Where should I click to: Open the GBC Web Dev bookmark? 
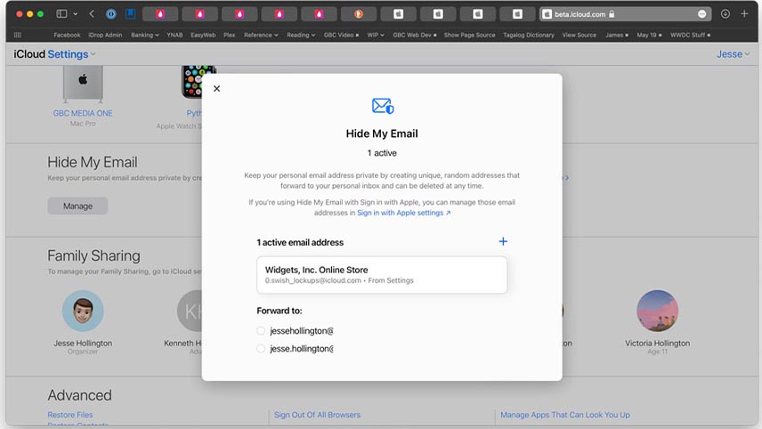point(415,35)
